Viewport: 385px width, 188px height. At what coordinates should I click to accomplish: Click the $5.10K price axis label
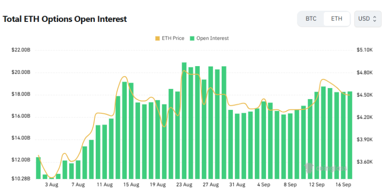(364, 50)
